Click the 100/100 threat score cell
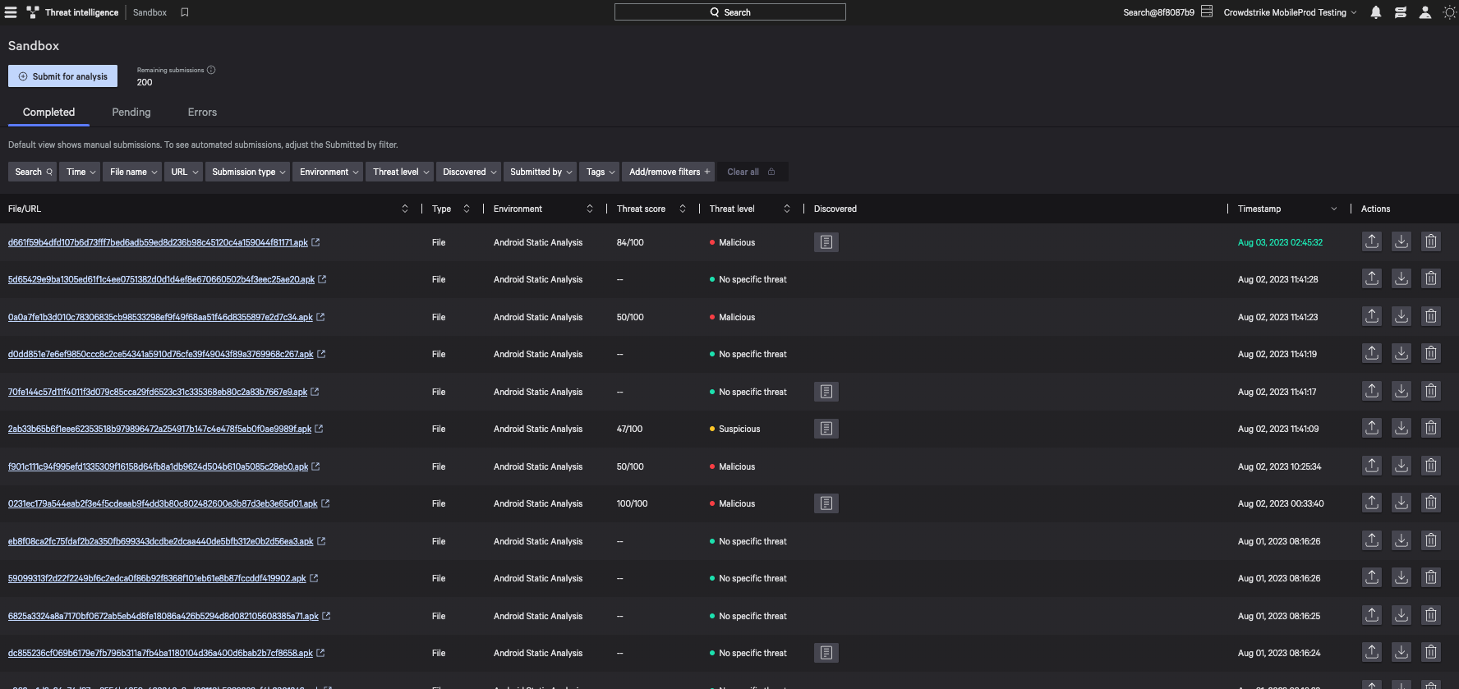Viewport: 1459px width, 689px height. [x=632, y=503]
